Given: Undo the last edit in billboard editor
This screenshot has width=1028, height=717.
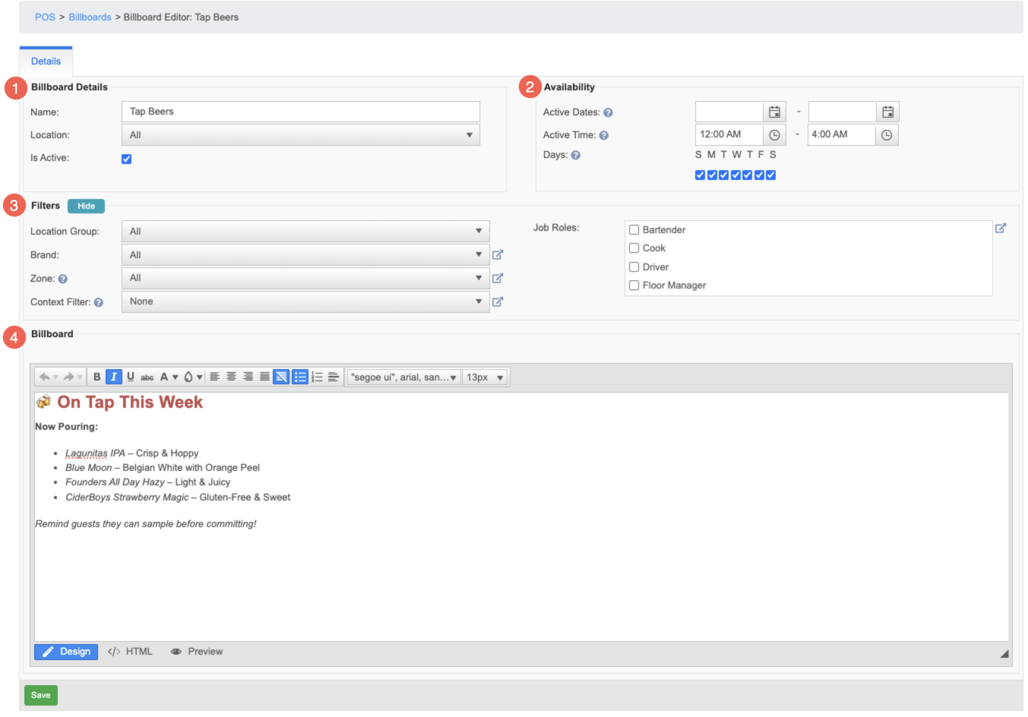Looking at the screenshot, I should point(44,377).
